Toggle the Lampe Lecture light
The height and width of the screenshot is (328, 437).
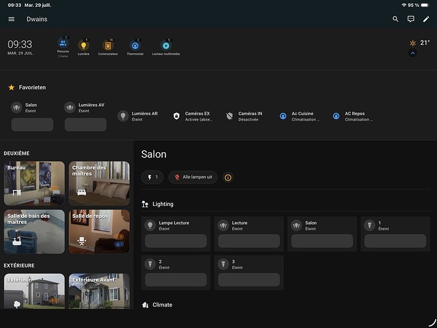[x=150, y=226]
